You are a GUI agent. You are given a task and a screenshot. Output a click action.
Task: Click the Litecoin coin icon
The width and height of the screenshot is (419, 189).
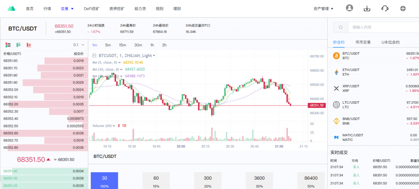(x=336, y=105)
